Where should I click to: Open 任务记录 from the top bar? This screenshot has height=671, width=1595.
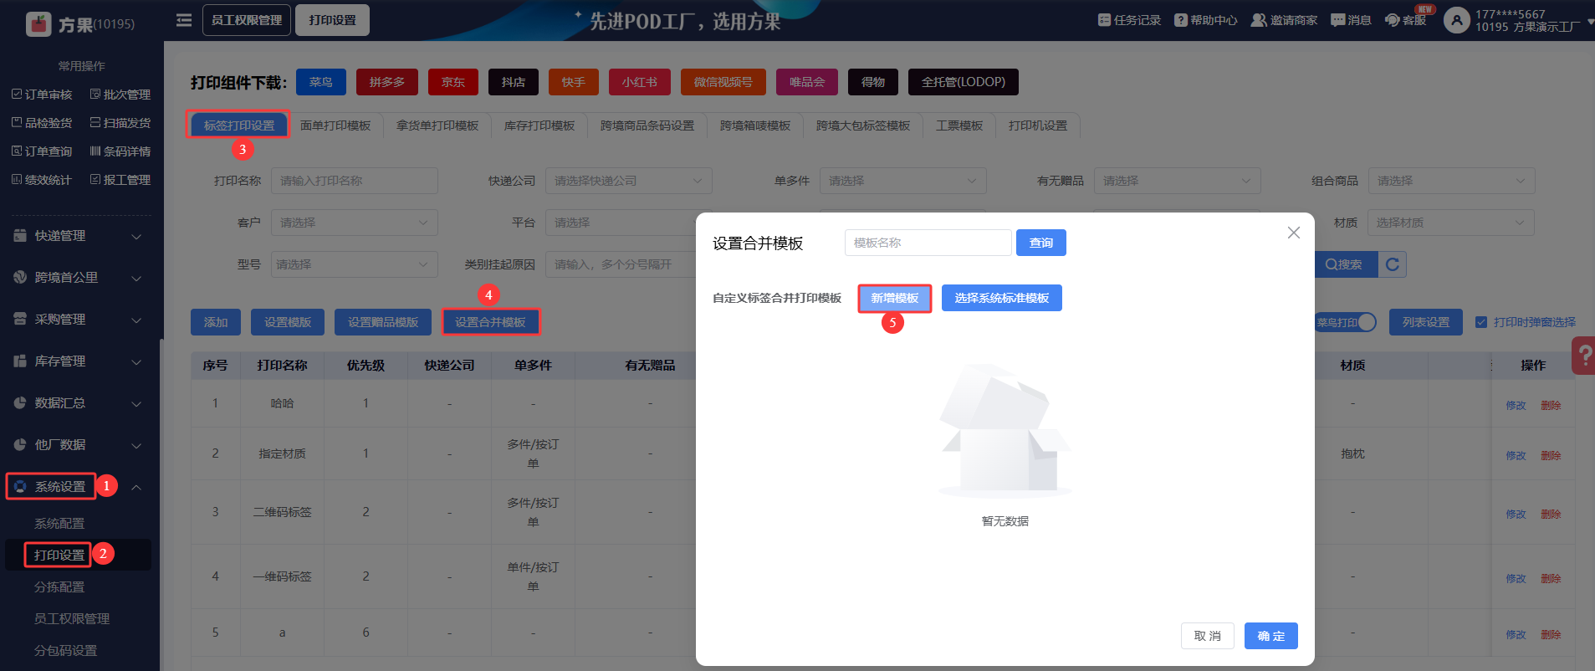[x=1129, y=20]
